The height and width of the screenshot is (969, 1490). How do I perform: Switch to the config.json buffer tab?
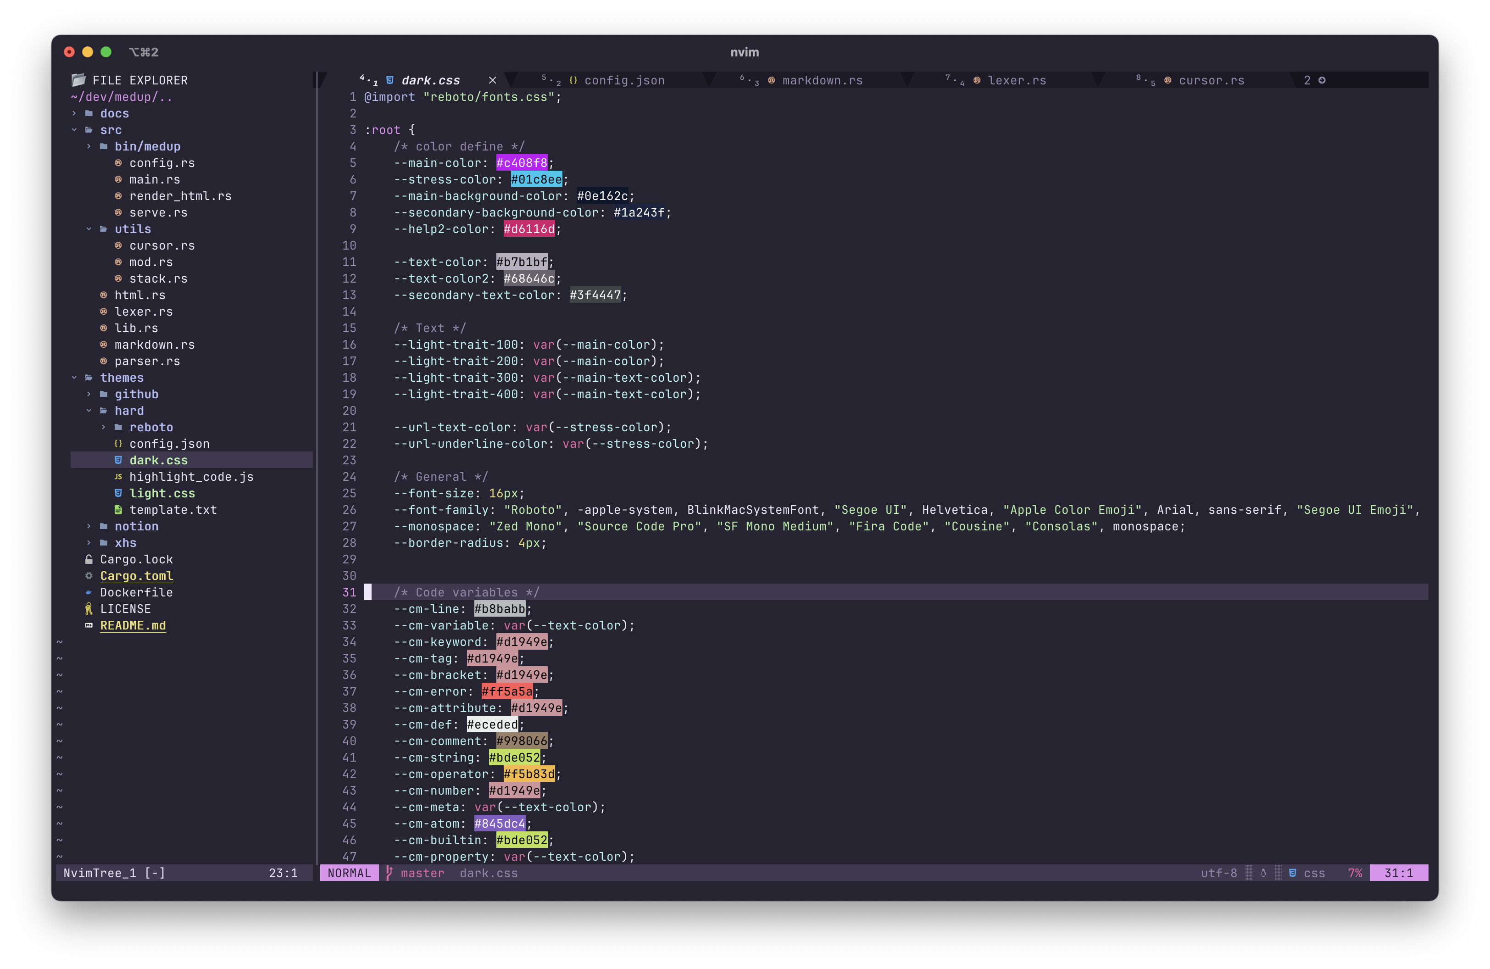[x=623, y=80]
